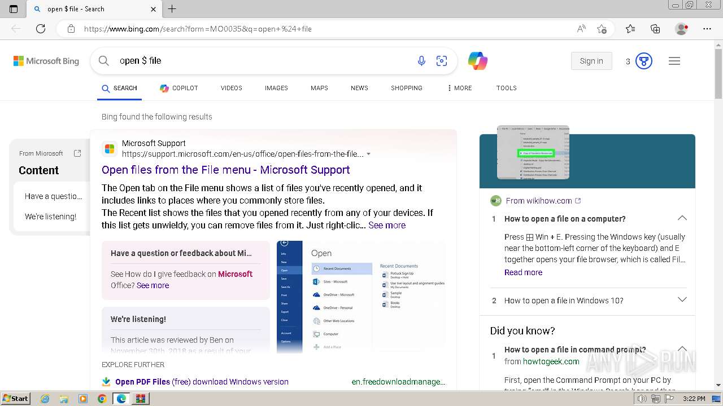Search using voice microphone icon

tap(421, 61)
